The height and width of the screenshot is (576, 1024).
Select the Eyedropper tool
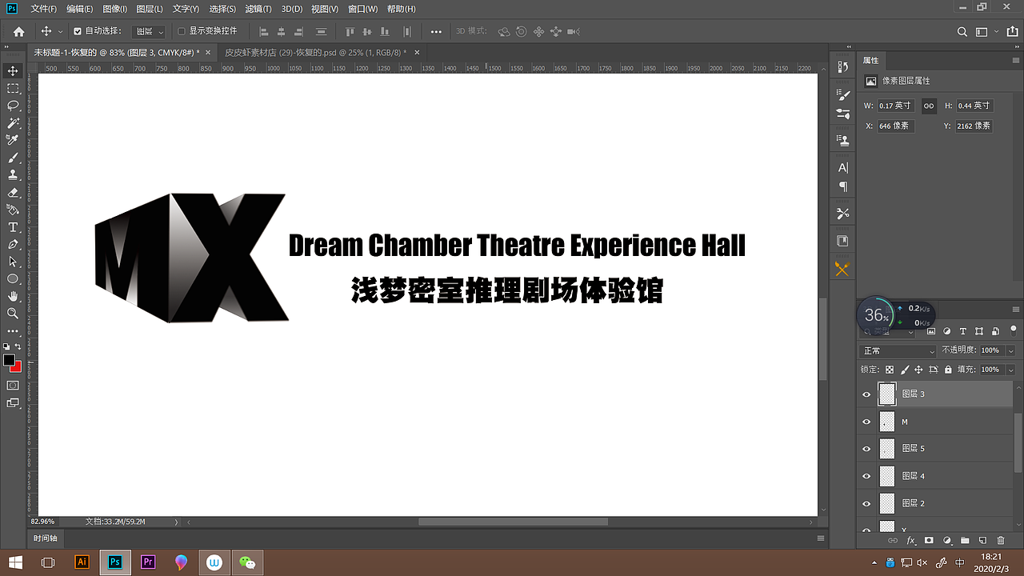click(13, 140)
